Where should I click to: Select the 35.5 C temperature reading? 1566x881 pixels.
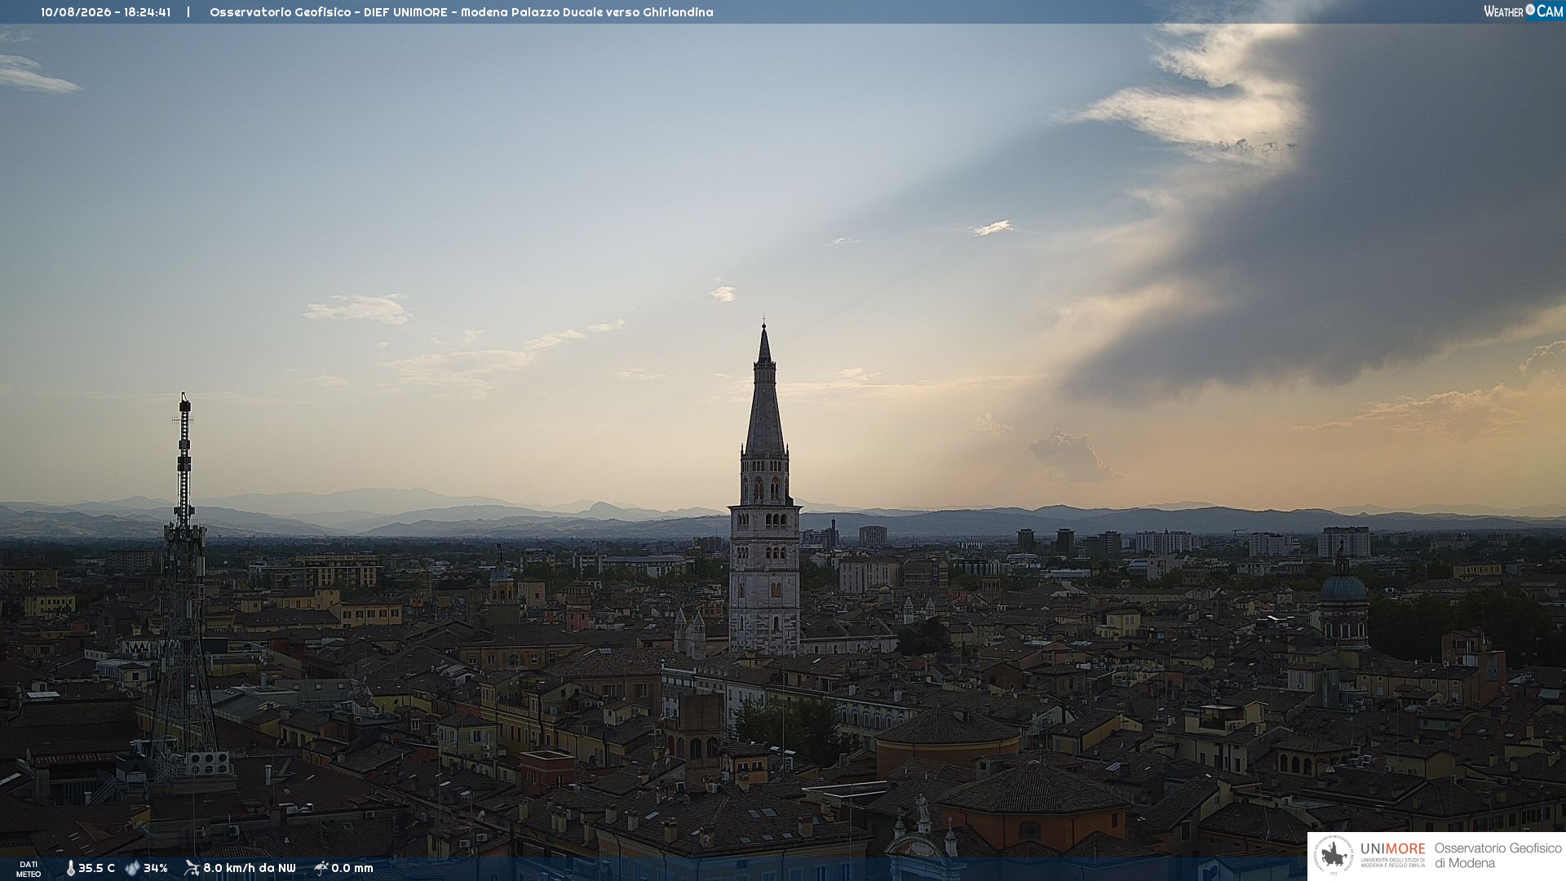(96, 868)
